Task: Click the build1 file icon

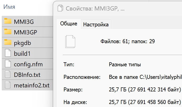Action: coord(8,53)
